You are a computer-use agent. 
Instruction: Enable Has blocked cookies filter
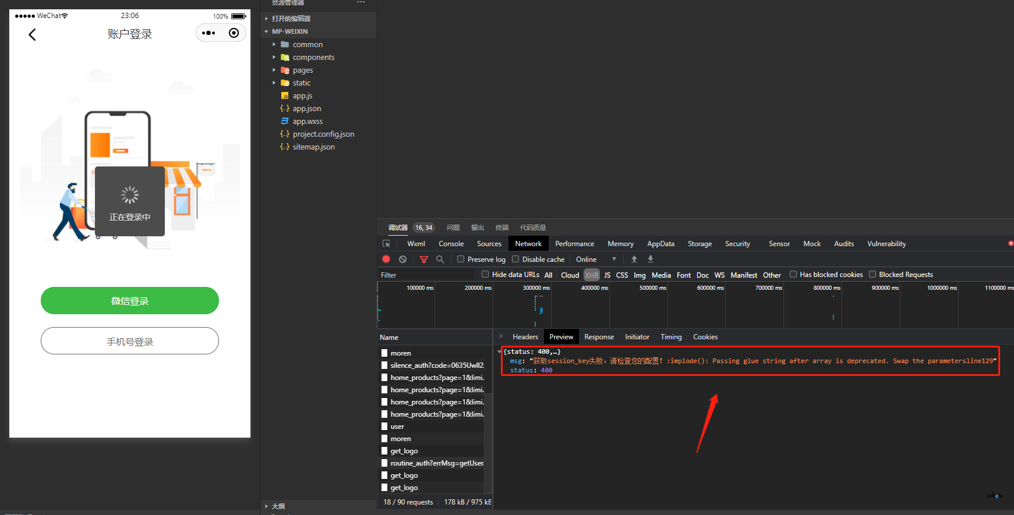coord(793,274)
